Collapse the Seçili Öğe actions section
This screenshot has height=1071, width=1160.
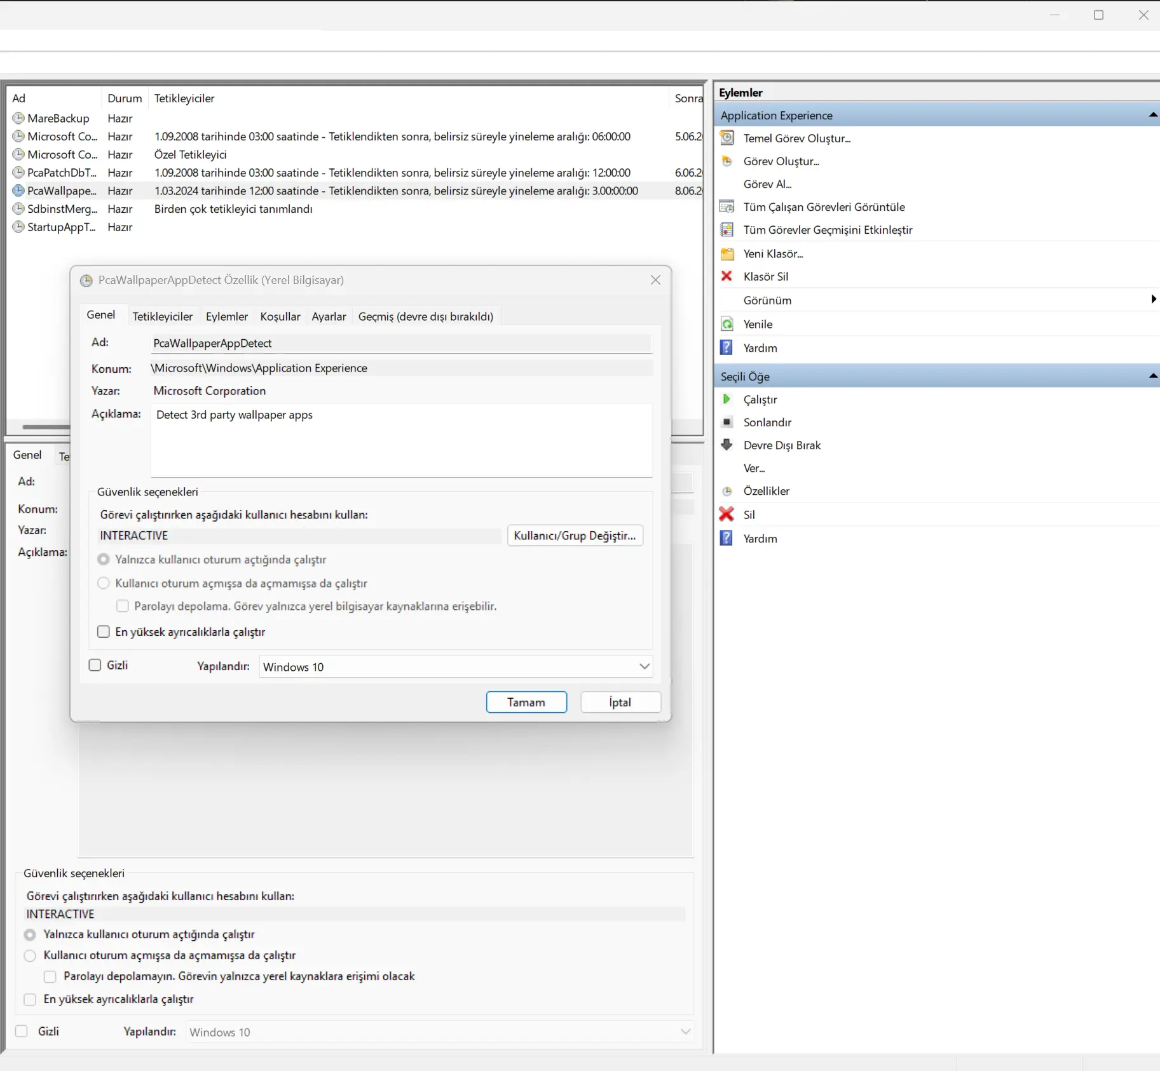(1152, 376)
